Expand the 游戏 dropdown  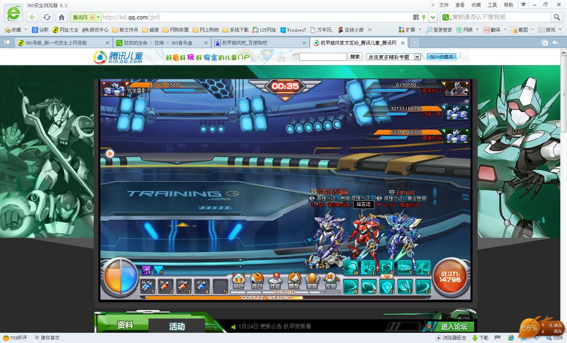[560, 30]
